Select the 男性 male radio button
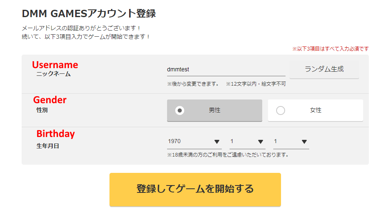386x212 pixels. tap(180, 110)
